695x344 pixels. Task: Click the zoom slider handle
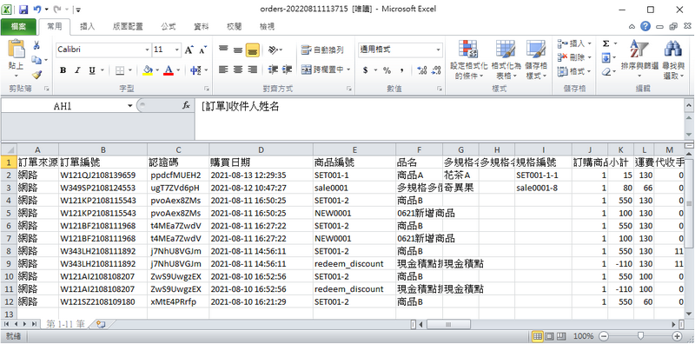tap(640, 336)
